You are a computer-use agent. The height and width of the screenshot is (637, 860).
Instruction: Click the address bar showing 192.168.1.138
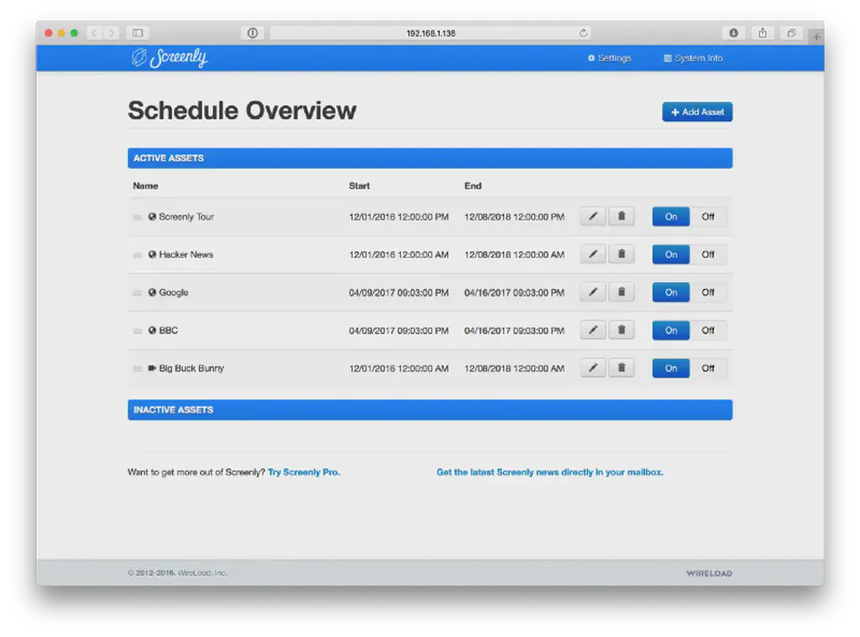430,33
